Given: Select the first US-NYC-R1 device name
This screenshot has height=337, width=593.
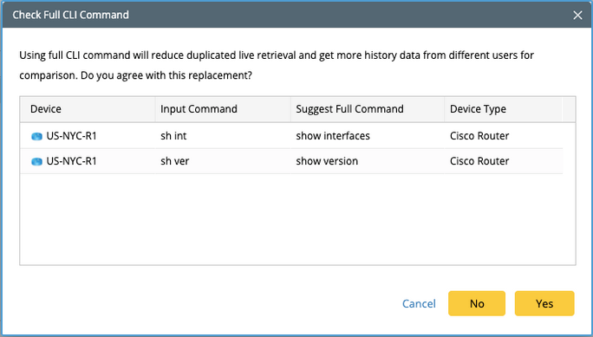Looking at the screenshot, I should 71,136.
